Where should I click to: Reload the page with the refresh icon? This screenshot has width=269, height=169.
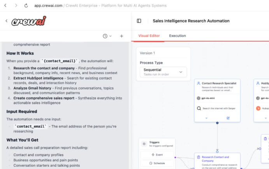point(26,5)
